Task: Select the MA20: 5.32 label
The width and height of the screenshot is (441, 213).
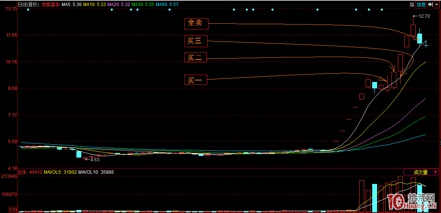Action: tap(119, 4)
